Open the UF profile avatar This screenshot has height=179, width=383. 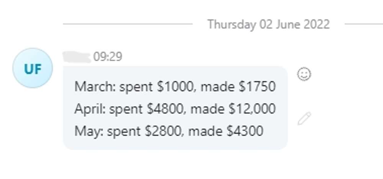33,69
